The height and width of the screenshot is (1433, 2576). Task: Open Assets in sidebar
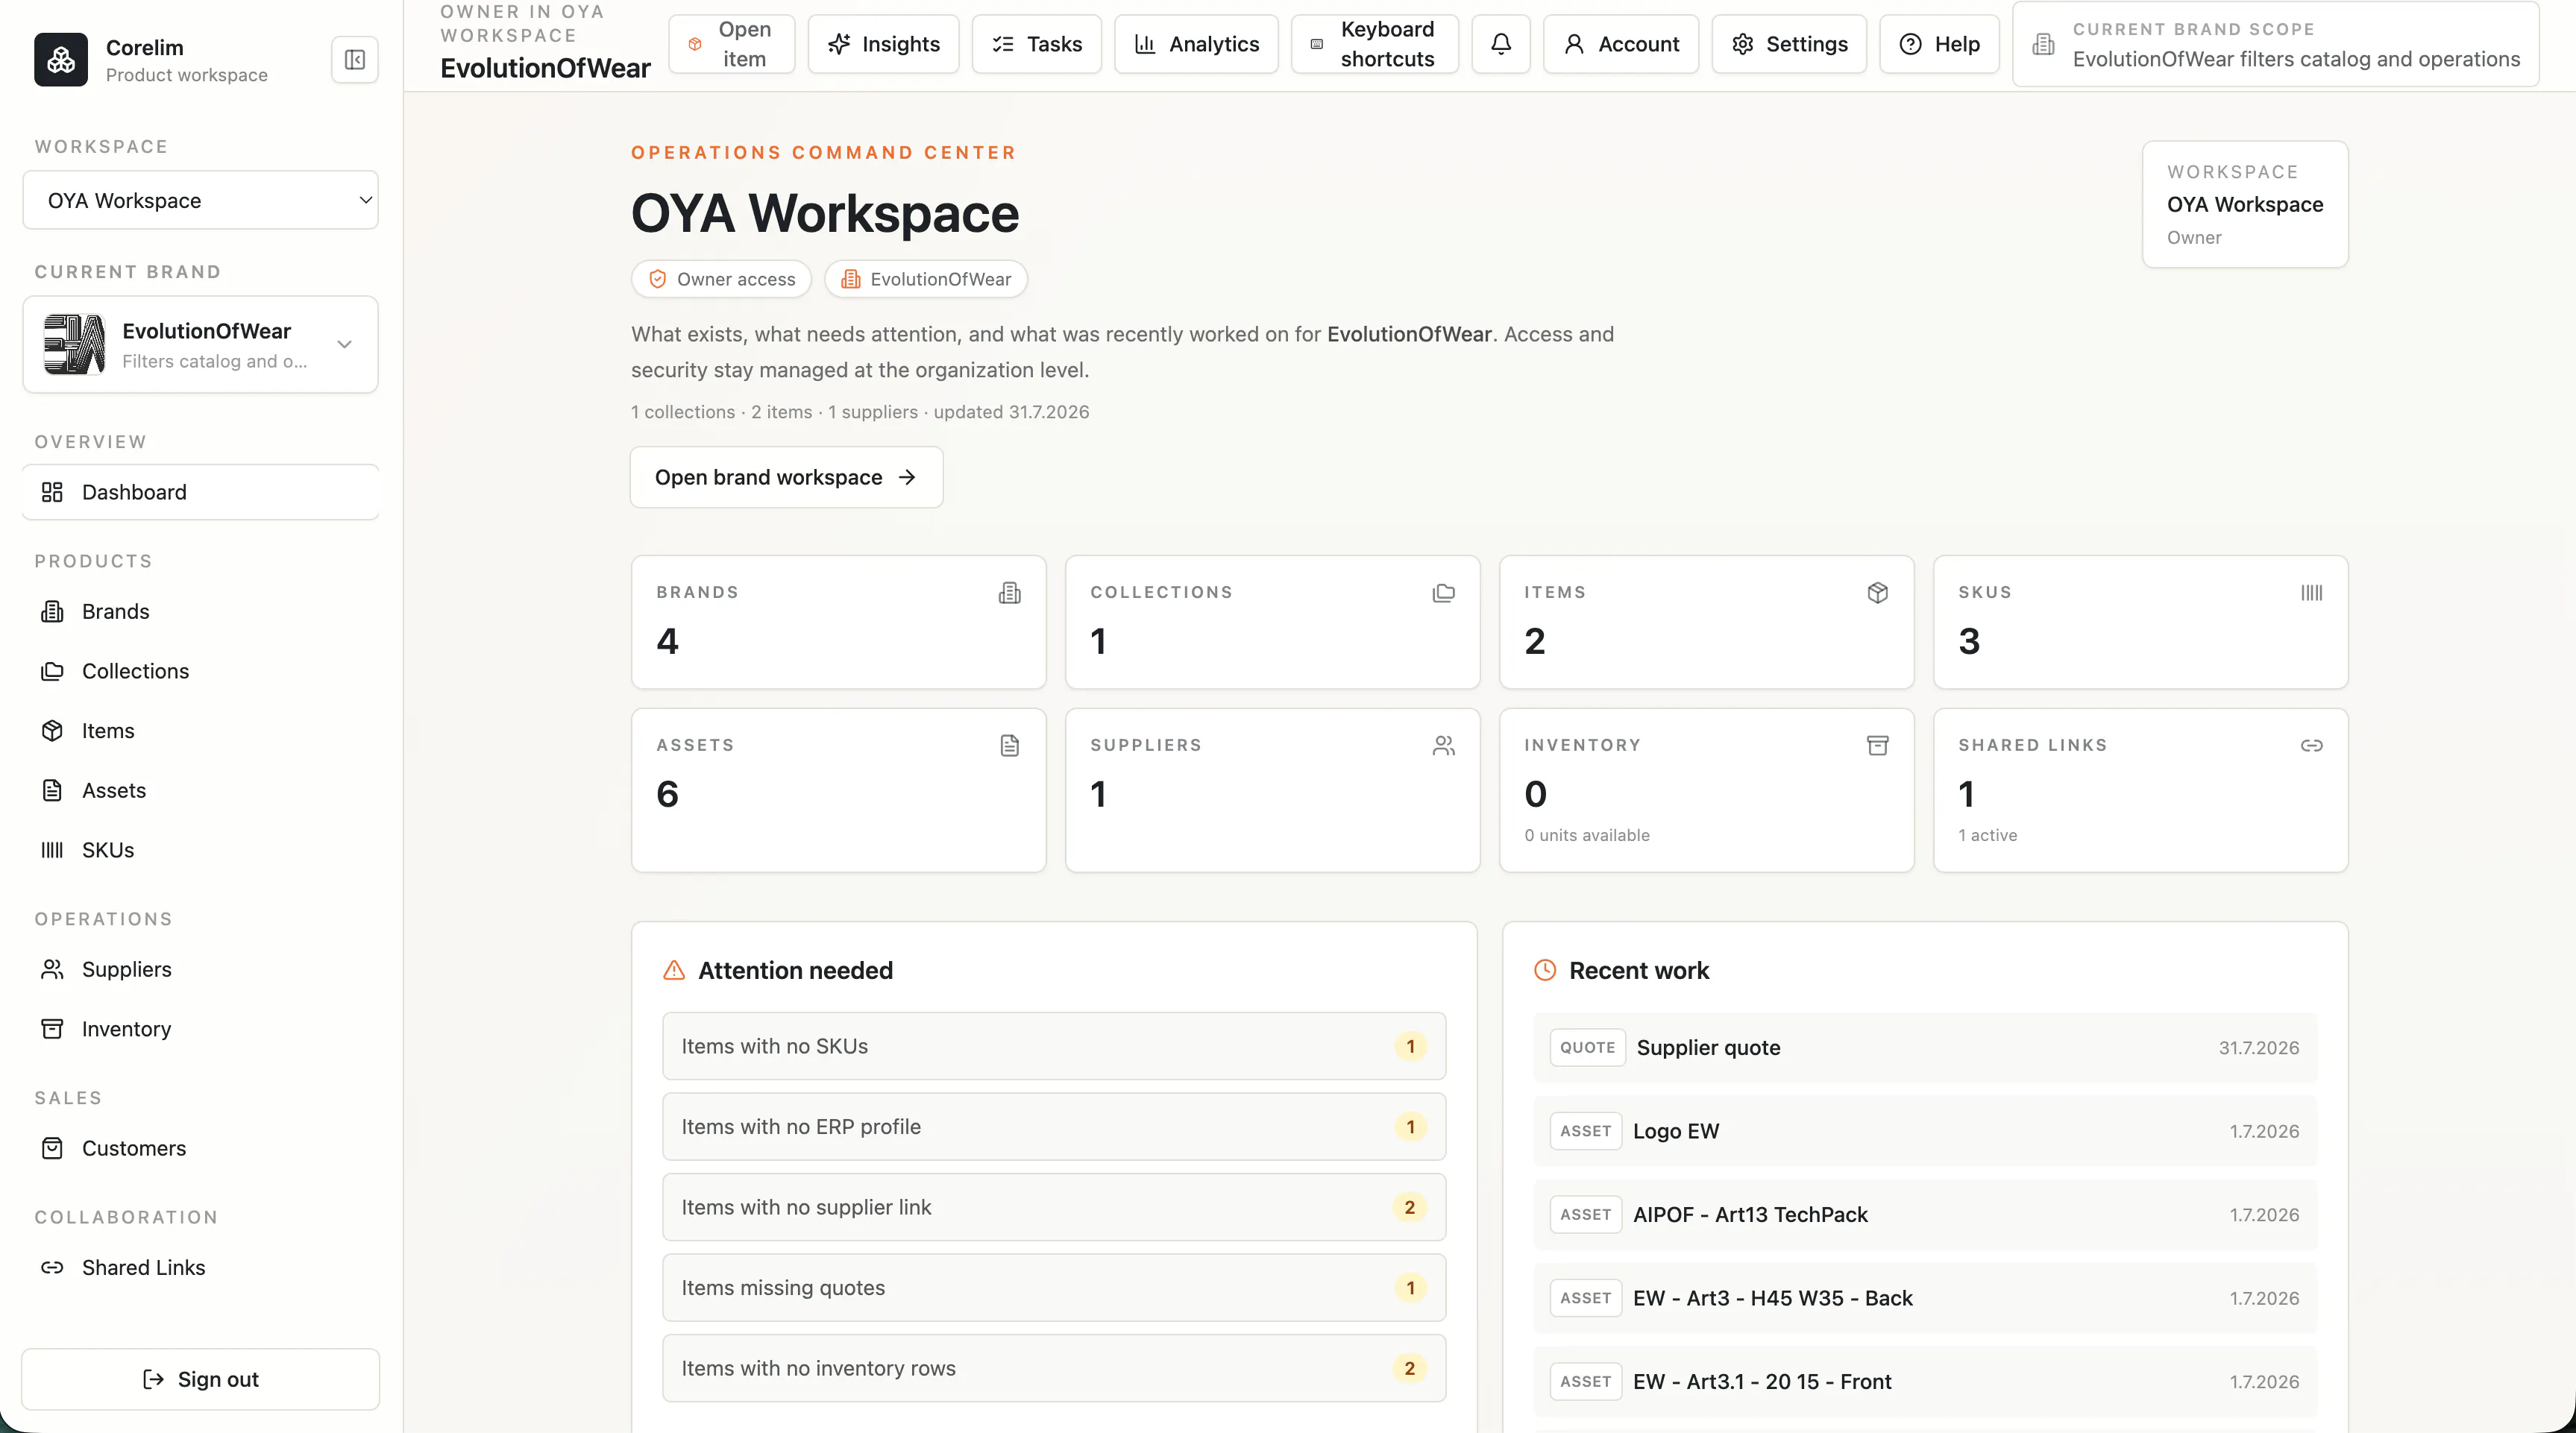[x=201, y=791]
